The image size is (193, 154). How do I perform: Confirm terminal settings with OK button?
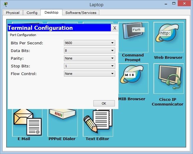[x=104, y=103]
